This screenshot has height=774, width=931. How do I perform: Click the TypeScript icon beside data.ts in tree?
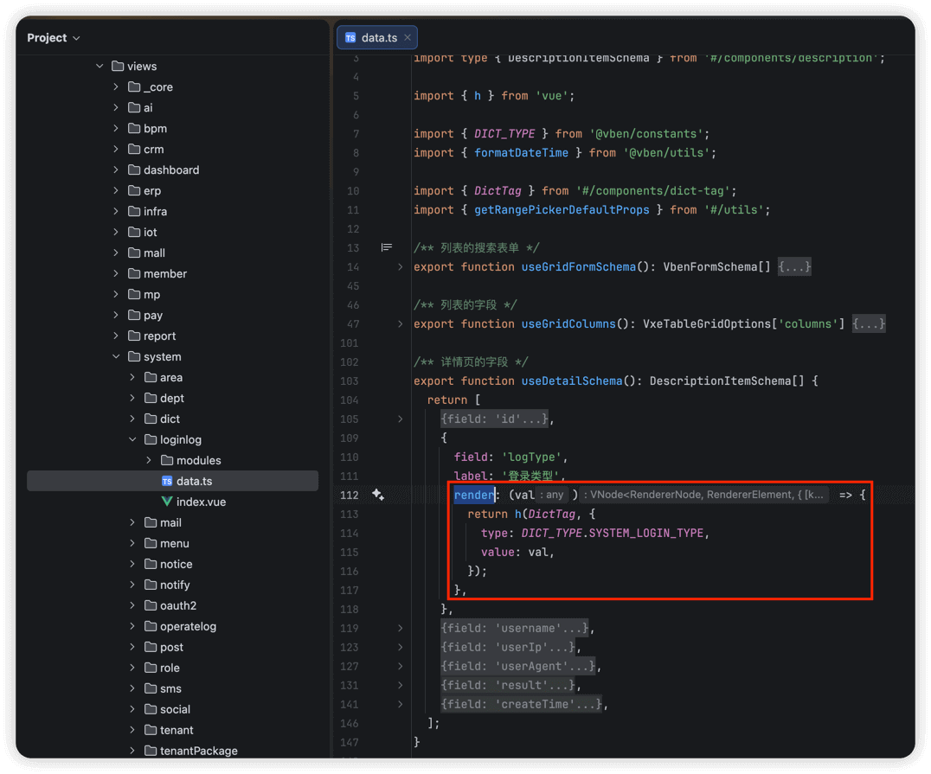[167, 481]
